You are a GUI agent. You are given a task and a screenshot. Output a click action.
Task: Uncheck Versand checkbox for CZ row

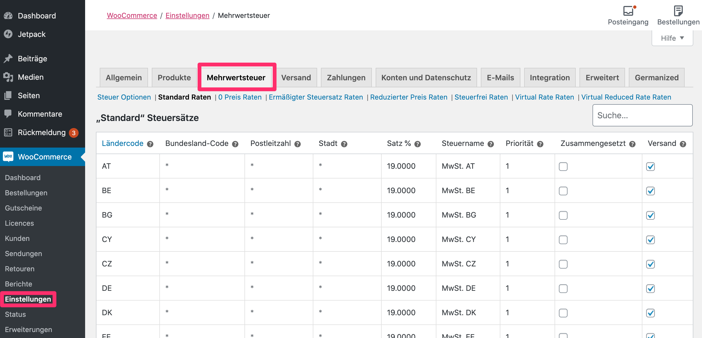click(650, 264)
